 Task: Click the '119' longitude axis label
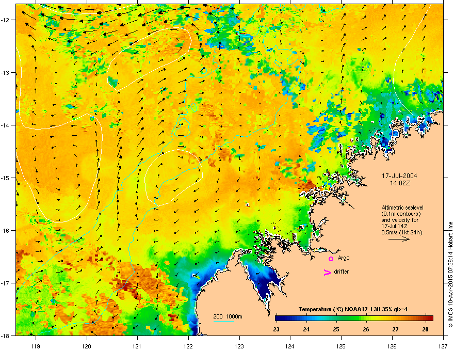tap(36, 346)
